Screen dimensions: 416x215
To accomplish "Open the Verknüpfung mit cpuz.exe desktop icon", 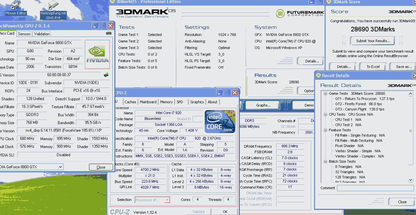I will pos(53,10).
